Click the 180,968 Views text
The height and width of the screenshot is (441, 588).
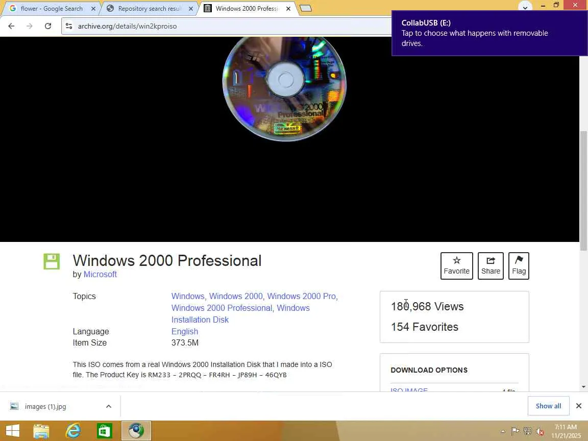point(427,306)
